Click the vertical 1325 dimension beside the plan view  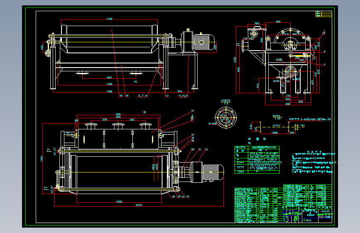coord(42,159)
